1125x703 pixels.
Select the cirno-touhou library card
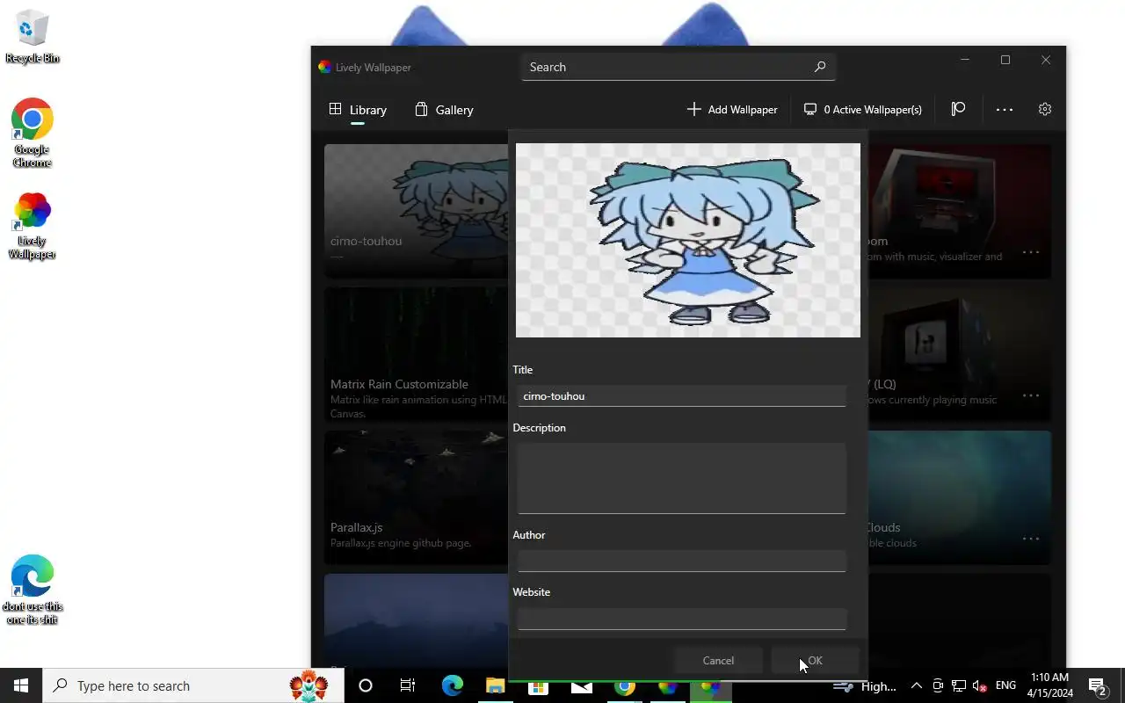pyautogui.click(x=416, y=211)
